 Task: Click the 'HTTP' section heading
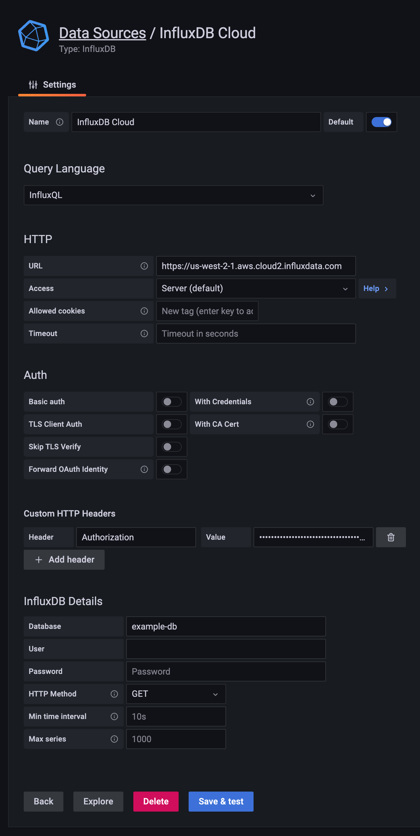click(38, 239)
